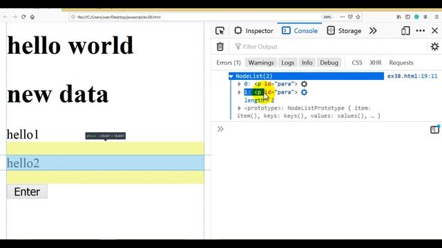Click the browser Back arrow
The height and width of the screenshot is (248, 442).
click(x=6, y=17)
